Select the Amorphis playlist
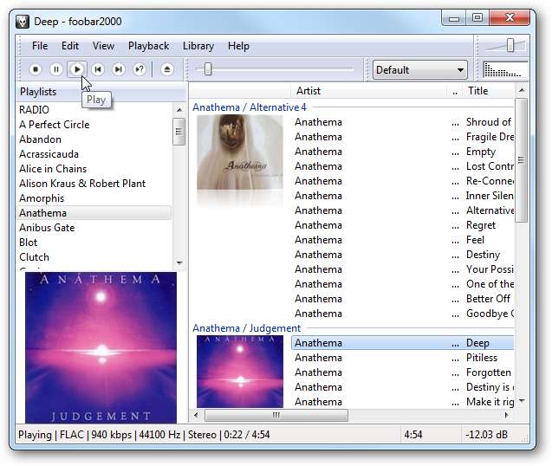552x466 pixels. click(x=42, y=198)
